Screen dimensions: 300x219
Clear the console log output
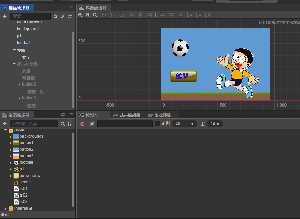point(83,124)
